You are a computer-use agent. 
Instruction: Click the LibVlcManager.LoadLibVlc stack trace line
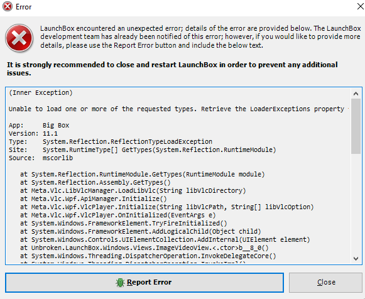pos(133,190)
